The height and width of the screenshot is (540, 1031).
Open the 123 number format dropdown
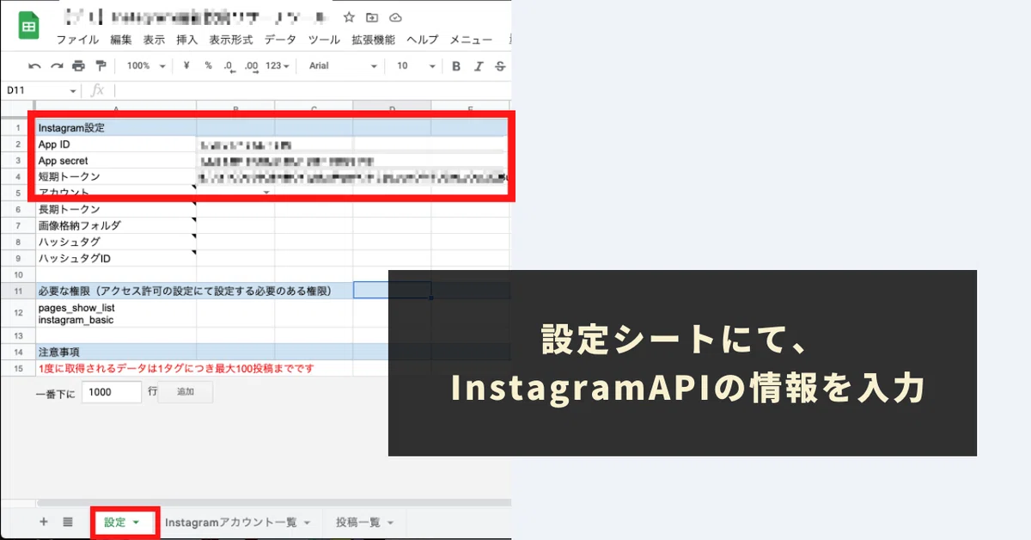[278, 66]
